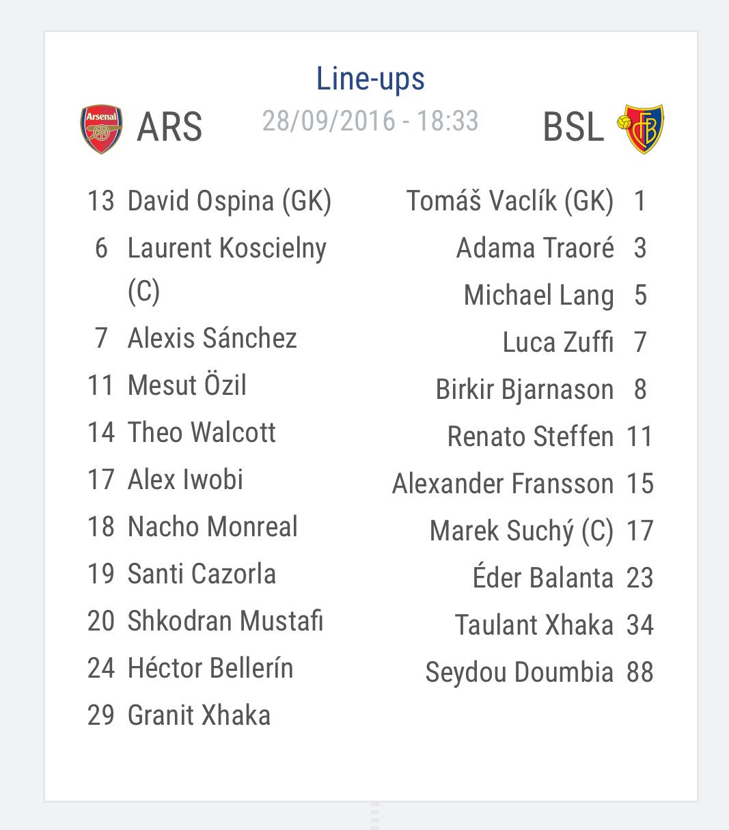Click Birkir Bjarnason in Basel lineup
This screenshot has height=830, width=729.
pyautogui.click(x=541, y=389)
